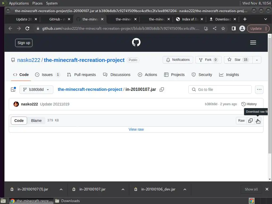Viewport: 272px width, 204px height.
Task: Close the 'Index of' browser tab
Action: [202, 19]
